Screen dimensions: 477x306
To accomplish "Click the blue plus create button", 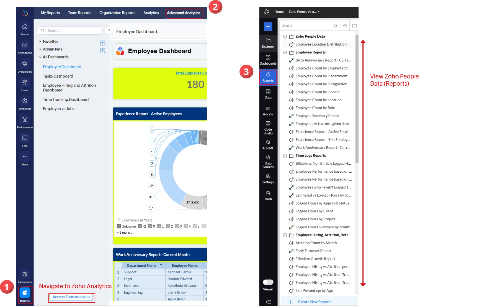I will (268, 27).
